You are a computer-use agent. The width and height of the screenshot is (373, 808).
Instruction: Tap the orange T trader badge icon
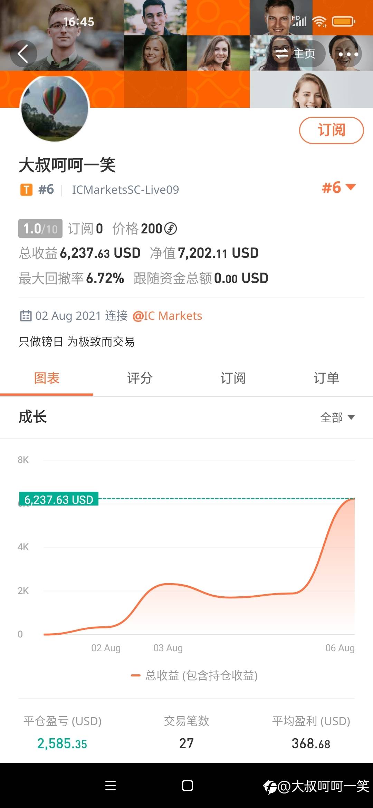click(x=26, y=190)
